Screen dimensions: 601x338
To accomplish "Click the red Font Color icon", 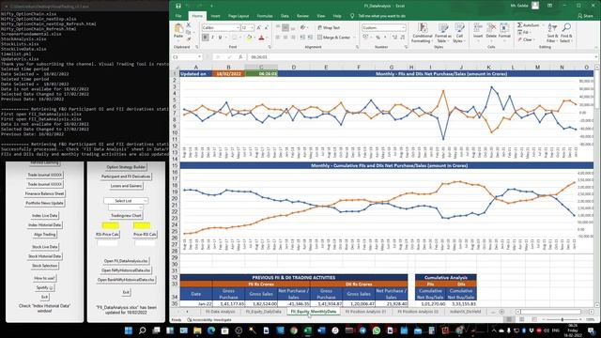I will pyautogui.click(x=261, y=38).
